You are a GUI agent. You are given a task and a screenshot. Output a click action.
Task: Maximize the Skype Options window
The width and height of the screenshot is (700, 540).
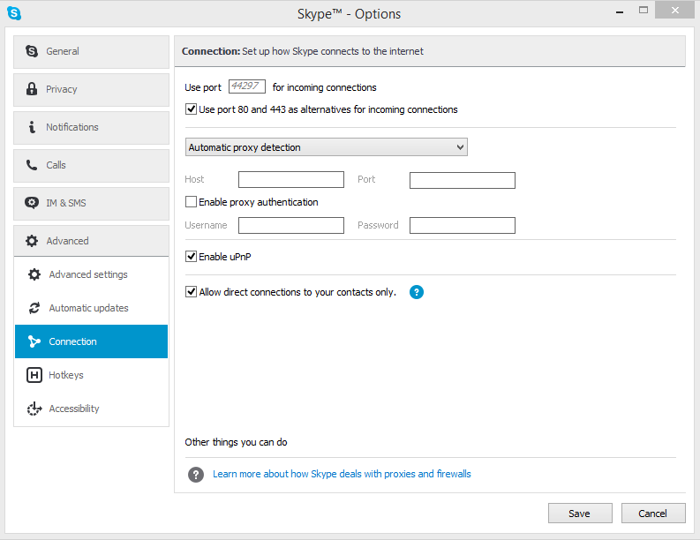(644, 11)
